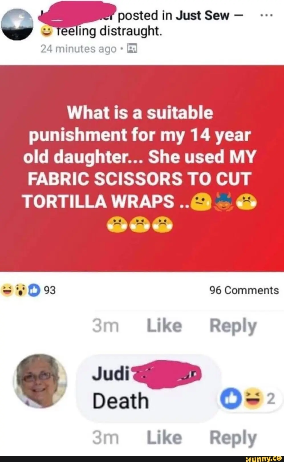Click the 24 minutes ago timestamp
This screenshot has height=462, width=284.
[78, 49]
